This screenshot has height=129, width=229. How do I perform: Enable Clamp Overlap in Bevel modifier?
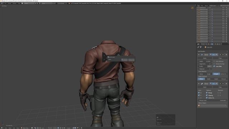pos(214,64)
